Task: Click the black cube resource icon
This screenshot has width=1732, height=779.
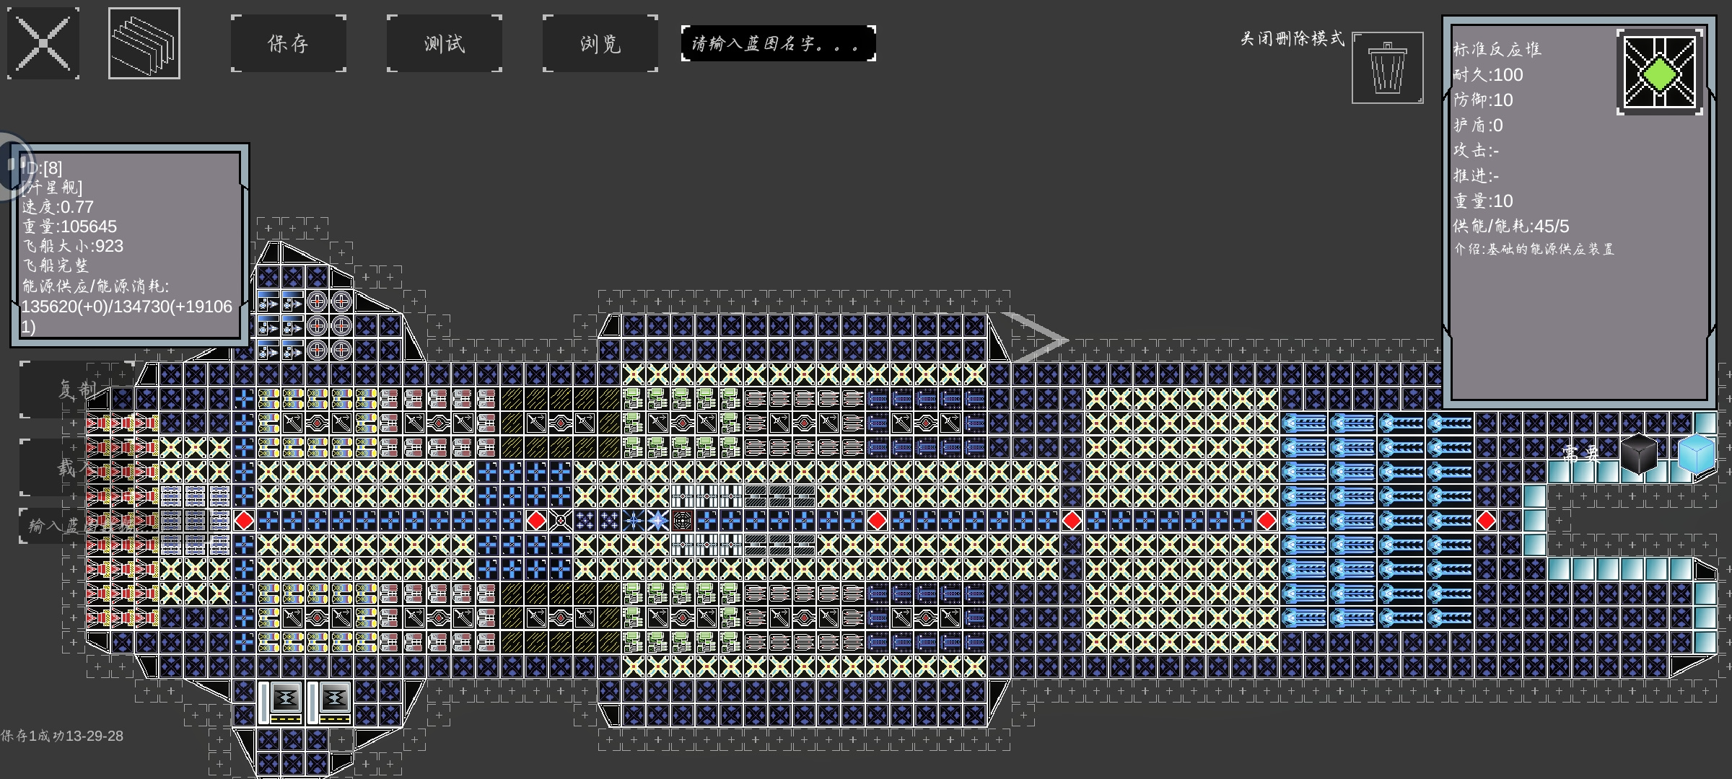Action: pos(1639,454)
